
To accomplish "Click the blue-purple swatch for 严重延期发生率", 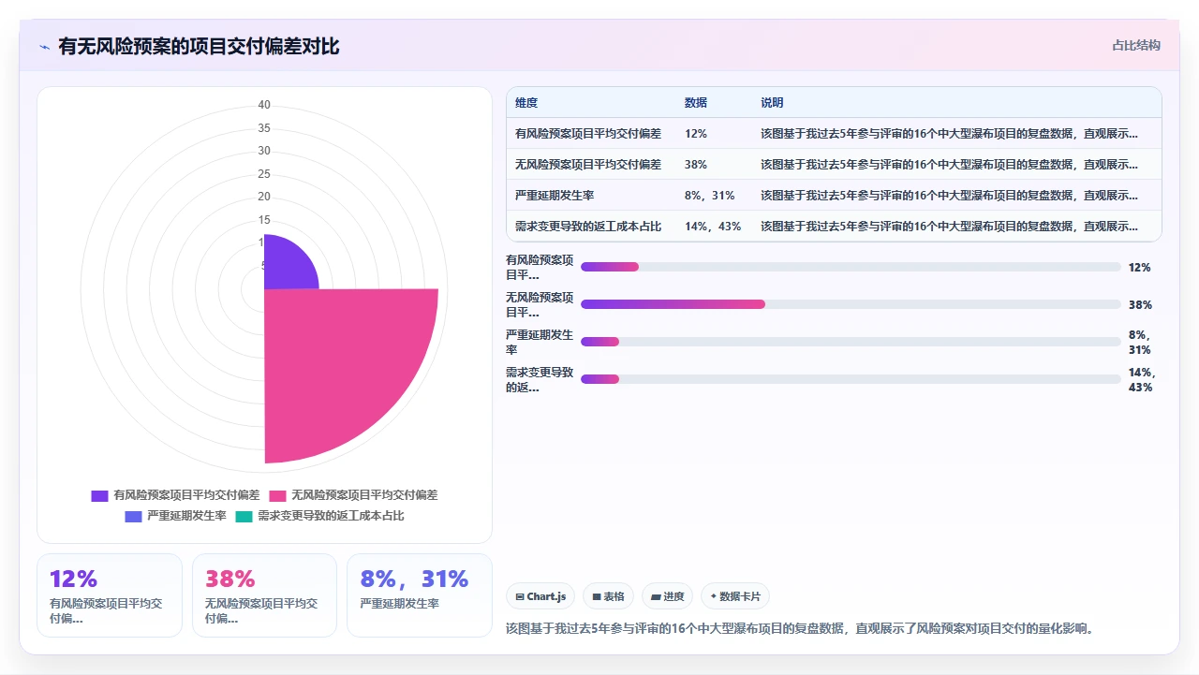I will click(x=133, y=516).
